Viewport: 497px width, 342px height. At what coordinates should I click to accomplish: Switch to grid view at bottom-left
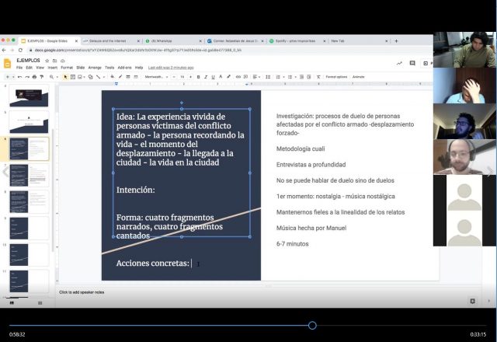click(x=40, y=302)
